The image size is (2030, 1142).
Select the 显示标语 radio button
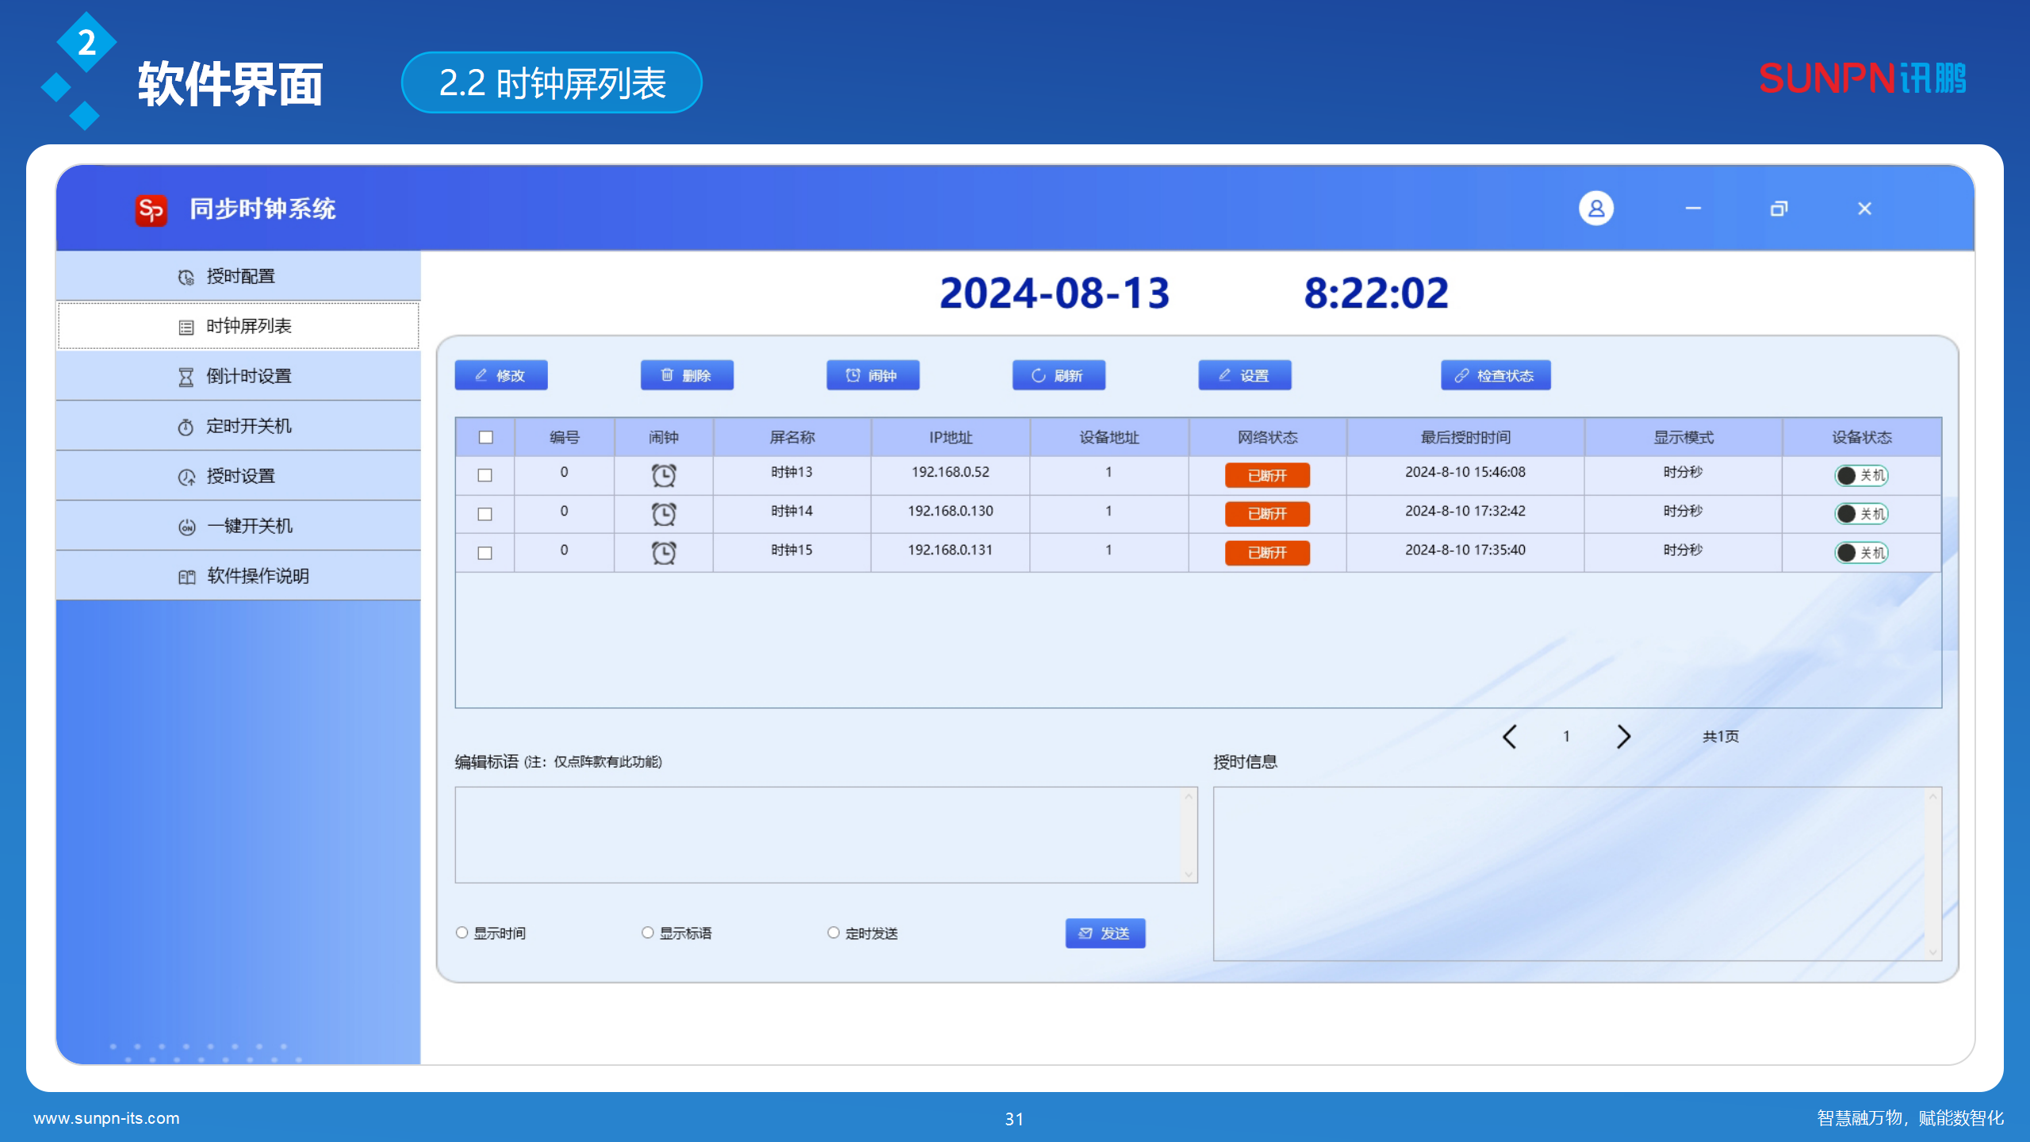pyautogui.click(x=648, y=933)
